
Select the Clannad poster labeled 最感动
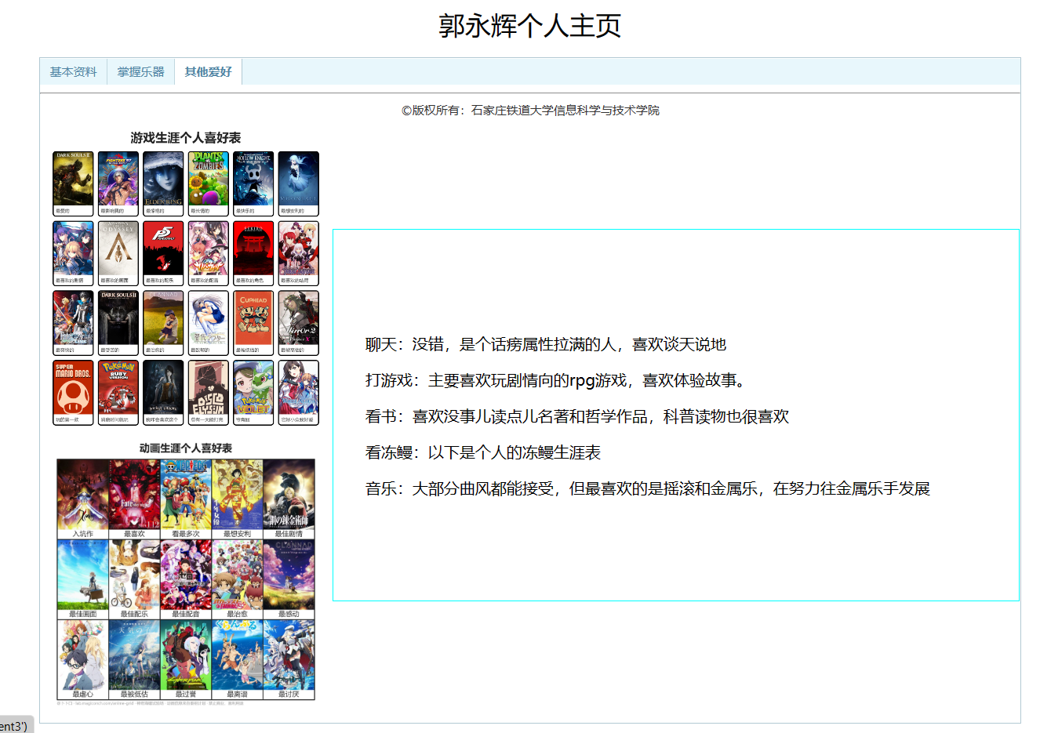289,575
